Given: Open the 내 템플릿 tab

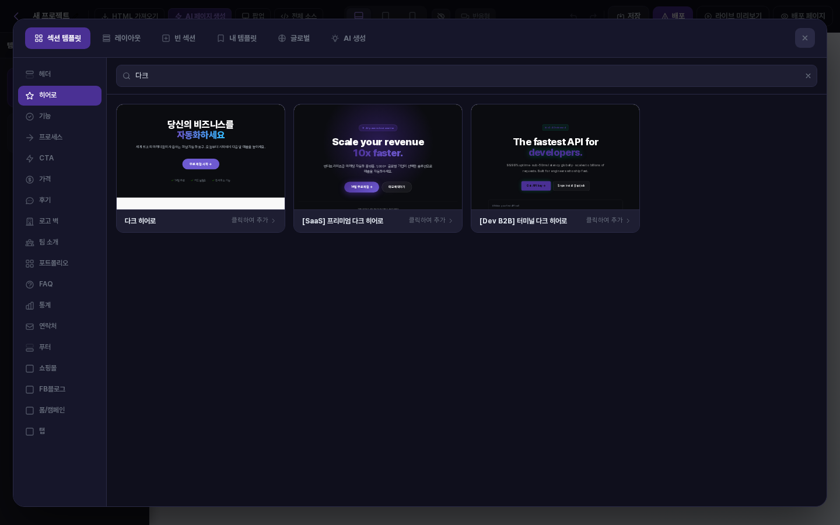Looking at the screenshot, I should point(237,38).
